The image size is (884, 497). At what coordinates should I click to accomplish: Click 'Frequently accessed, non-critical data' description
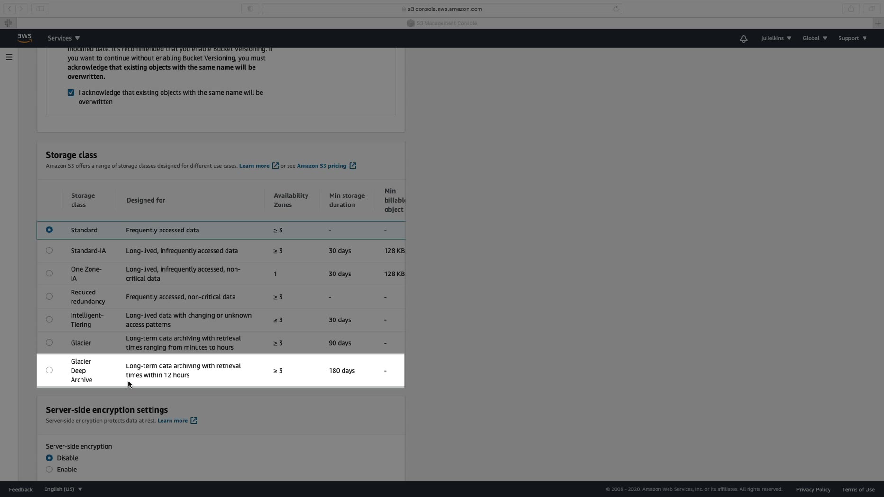coord(180,297)
